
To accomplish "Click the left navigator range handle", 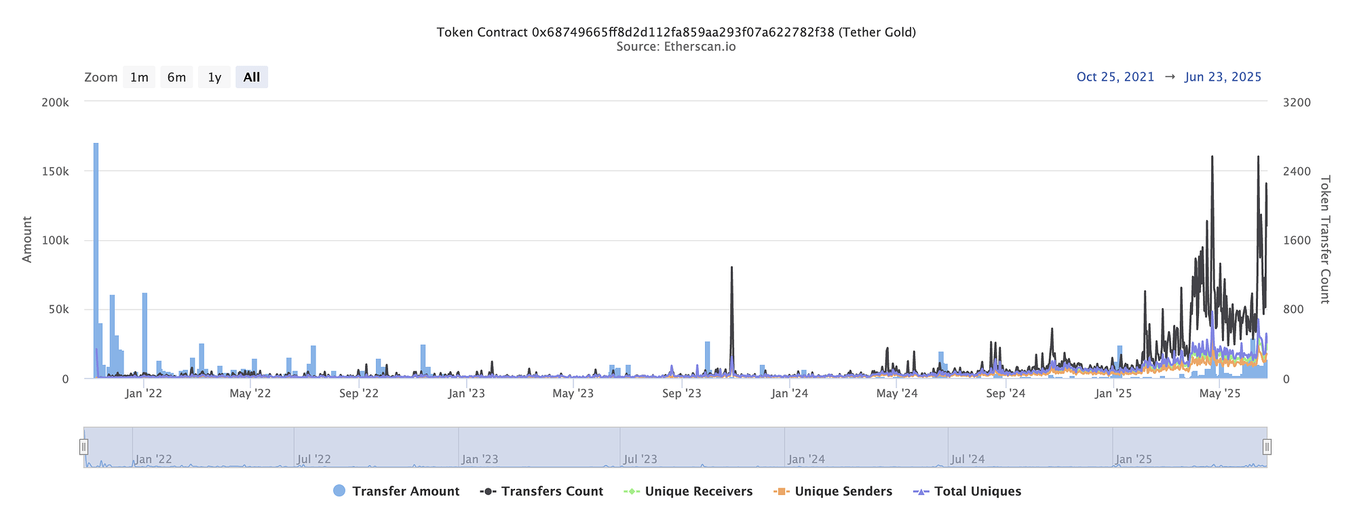I will 83,447.
